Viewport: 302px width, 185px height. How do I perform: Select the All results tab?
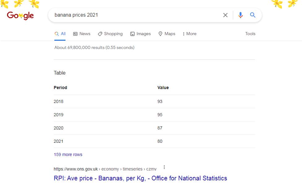point(60,34)
